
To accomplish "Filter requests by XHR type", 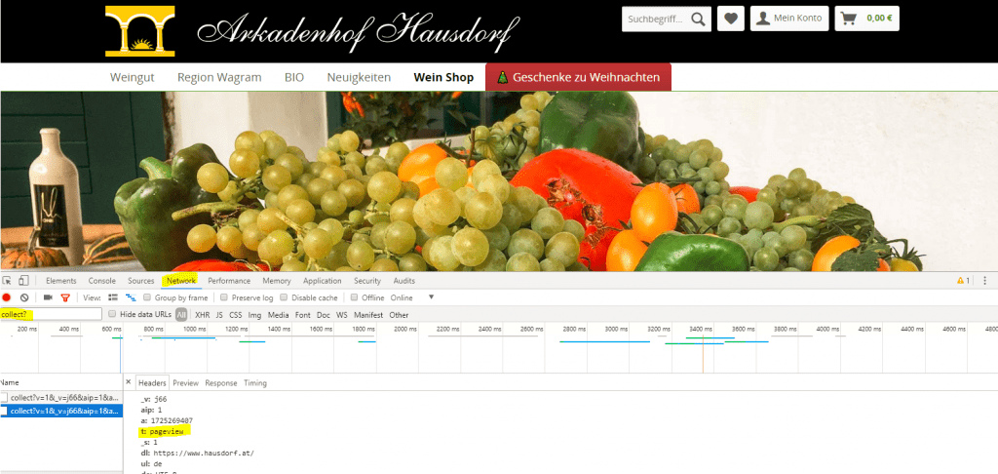I will [x=202, y=315].
